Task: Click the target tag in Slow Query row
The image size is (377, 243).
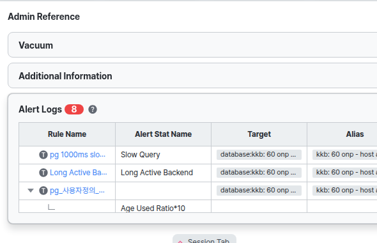Action: (259, 155)
